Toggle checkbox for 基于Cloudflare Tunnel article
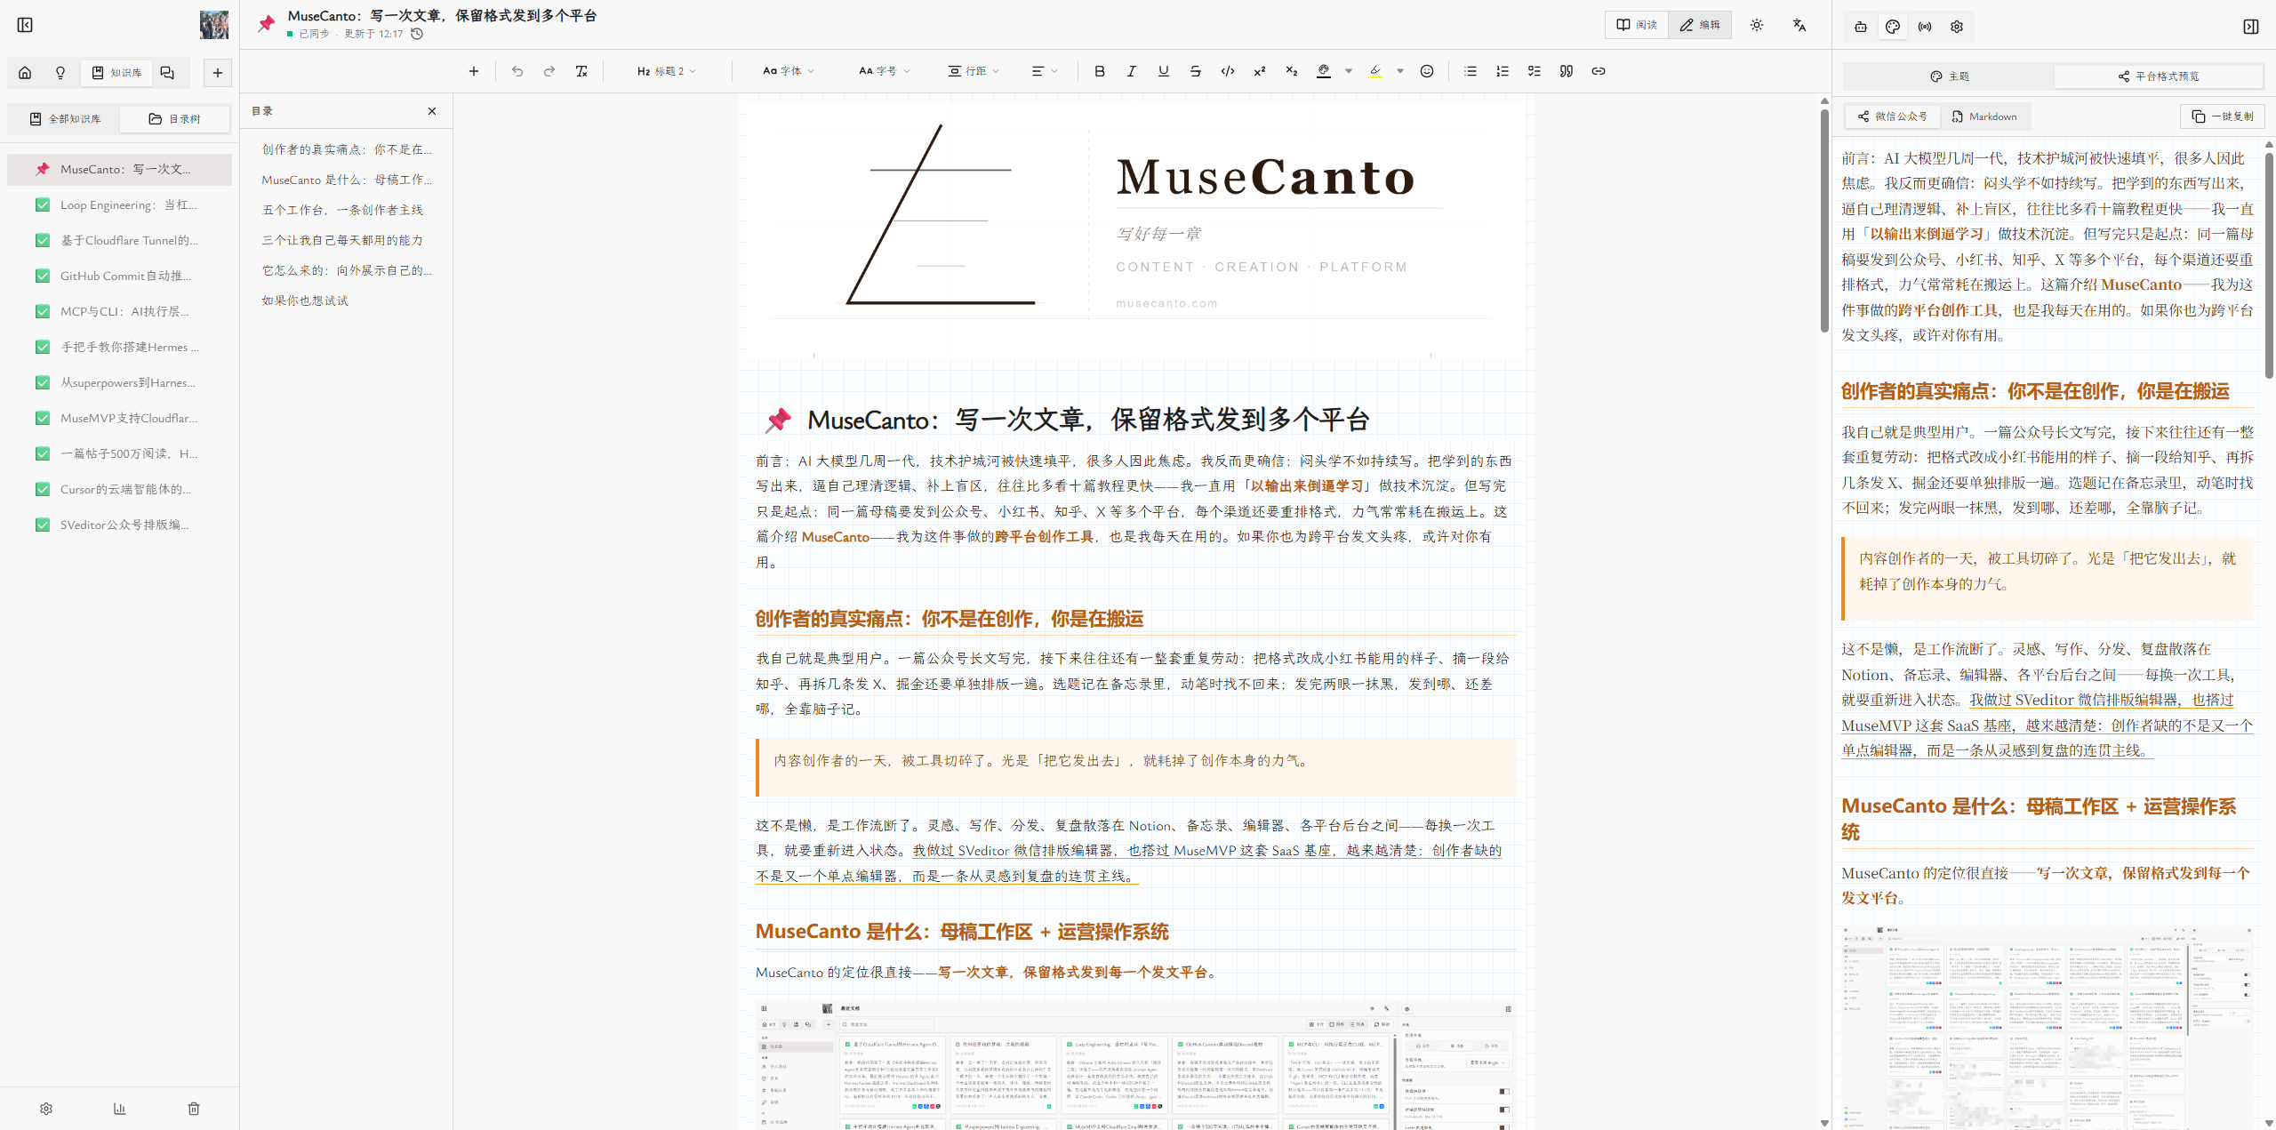 point(43,240)
